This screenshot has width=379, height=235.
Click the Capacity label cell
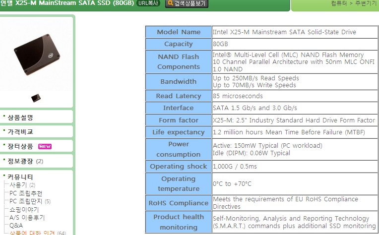pyautogui.click(x=179, y=44)
